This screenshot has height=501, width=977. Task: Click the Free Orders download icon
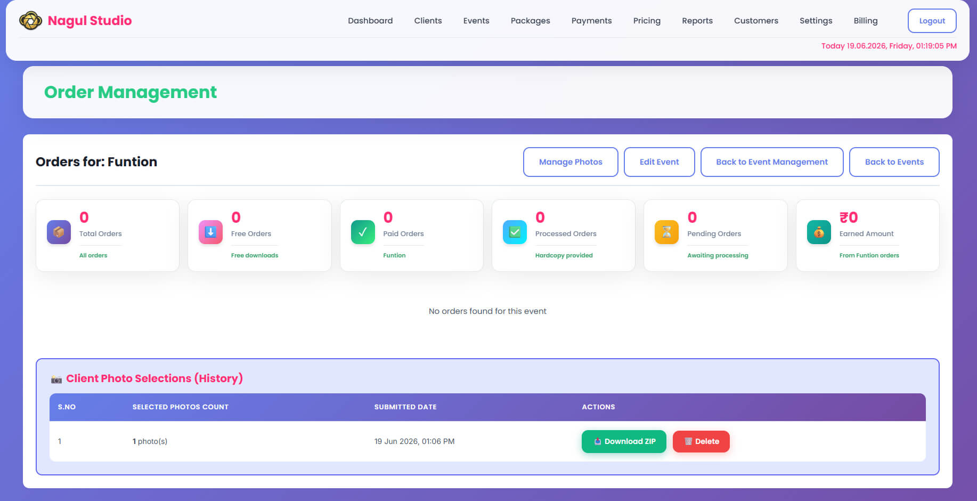tap(210, 232)
